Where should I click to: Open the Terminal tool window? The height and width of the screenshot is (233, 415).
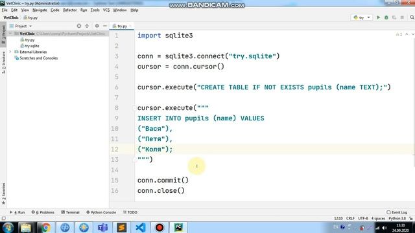[71, 212]
